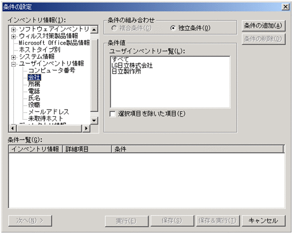
Task: Click the キャンセル button
Action: tap(263, 221)
